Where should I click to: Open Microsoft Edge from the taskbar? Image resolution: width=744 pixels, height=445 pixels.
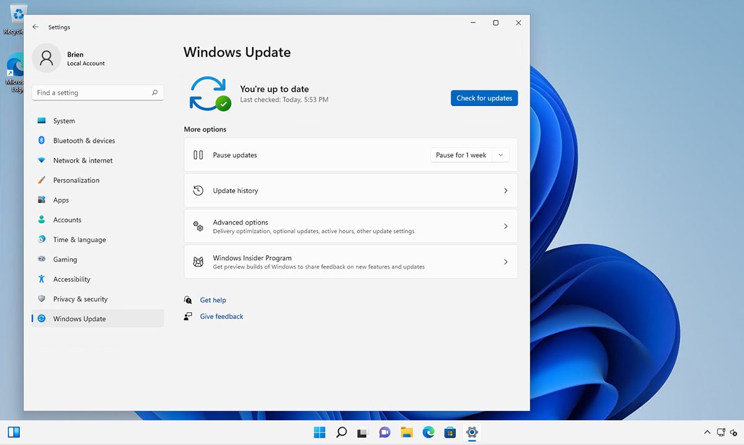coord(428,432)
